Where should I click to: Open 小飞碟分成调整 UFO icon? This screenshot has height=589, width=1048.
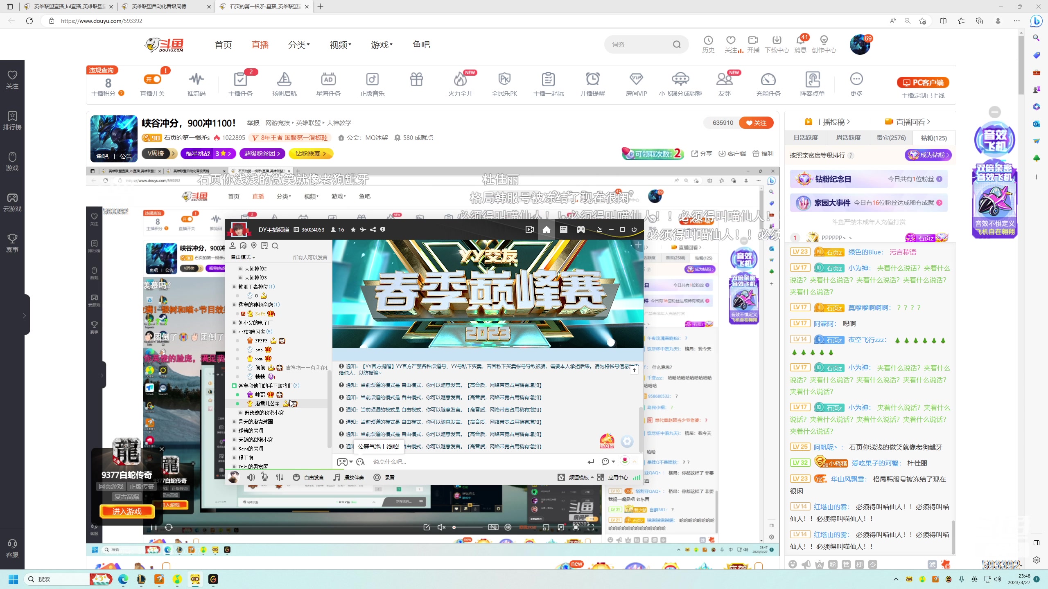[x=680, y=79]
